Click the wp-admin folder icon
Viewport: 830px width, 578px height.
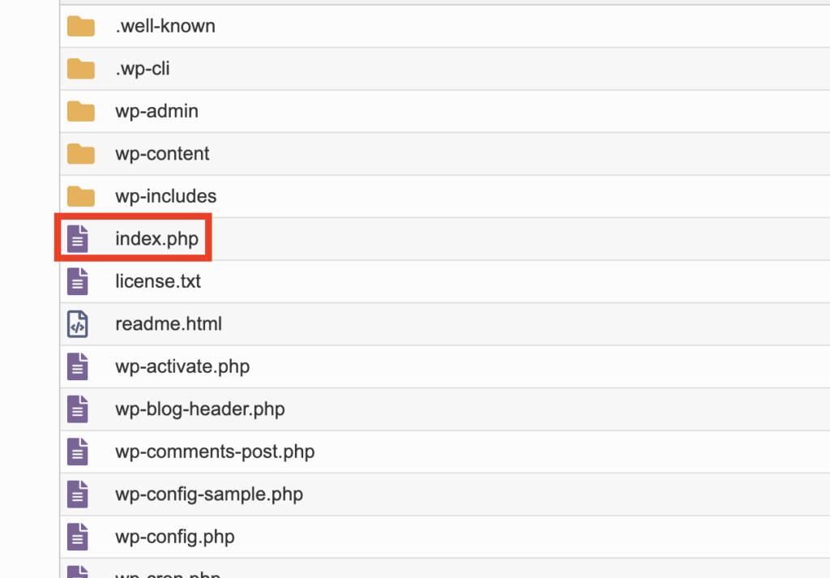[80, 111]
